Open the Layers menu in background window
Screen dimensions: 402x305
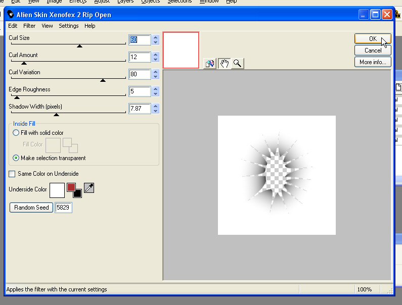click(x=125, y=2)
